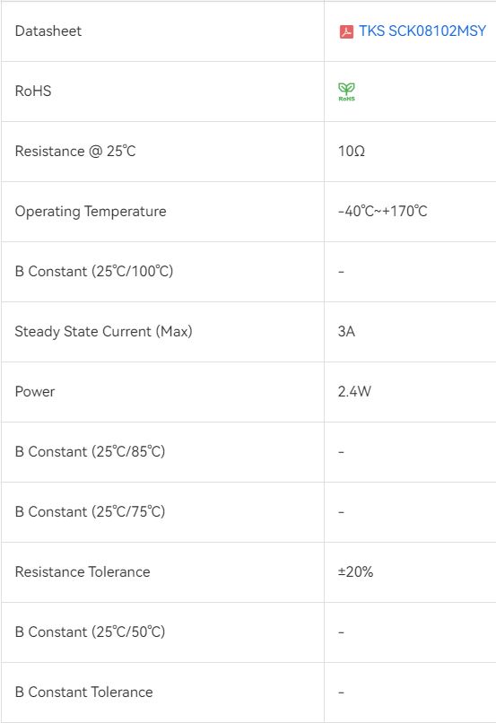Image resolution: width=496 pixels, height=723 pixels.
Task: Click the Resistance @ 25℃ label
Action: click(x=75, y=152)
